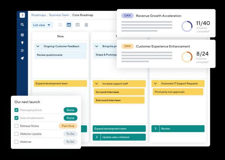225x160 pixels.
Task: Open the launch rocket icon in sidebar
Action: (22, 58)
